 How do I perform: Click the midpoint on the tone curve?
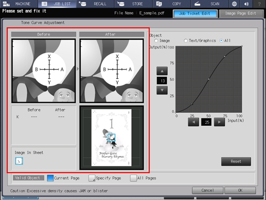pyautogui.click(x=209, y=79)
